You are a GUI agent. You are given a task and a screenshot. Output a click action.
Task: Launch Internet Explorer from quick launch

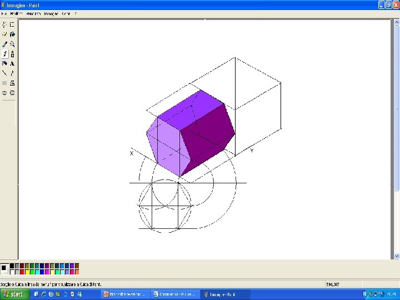click(x=44, y=294)
